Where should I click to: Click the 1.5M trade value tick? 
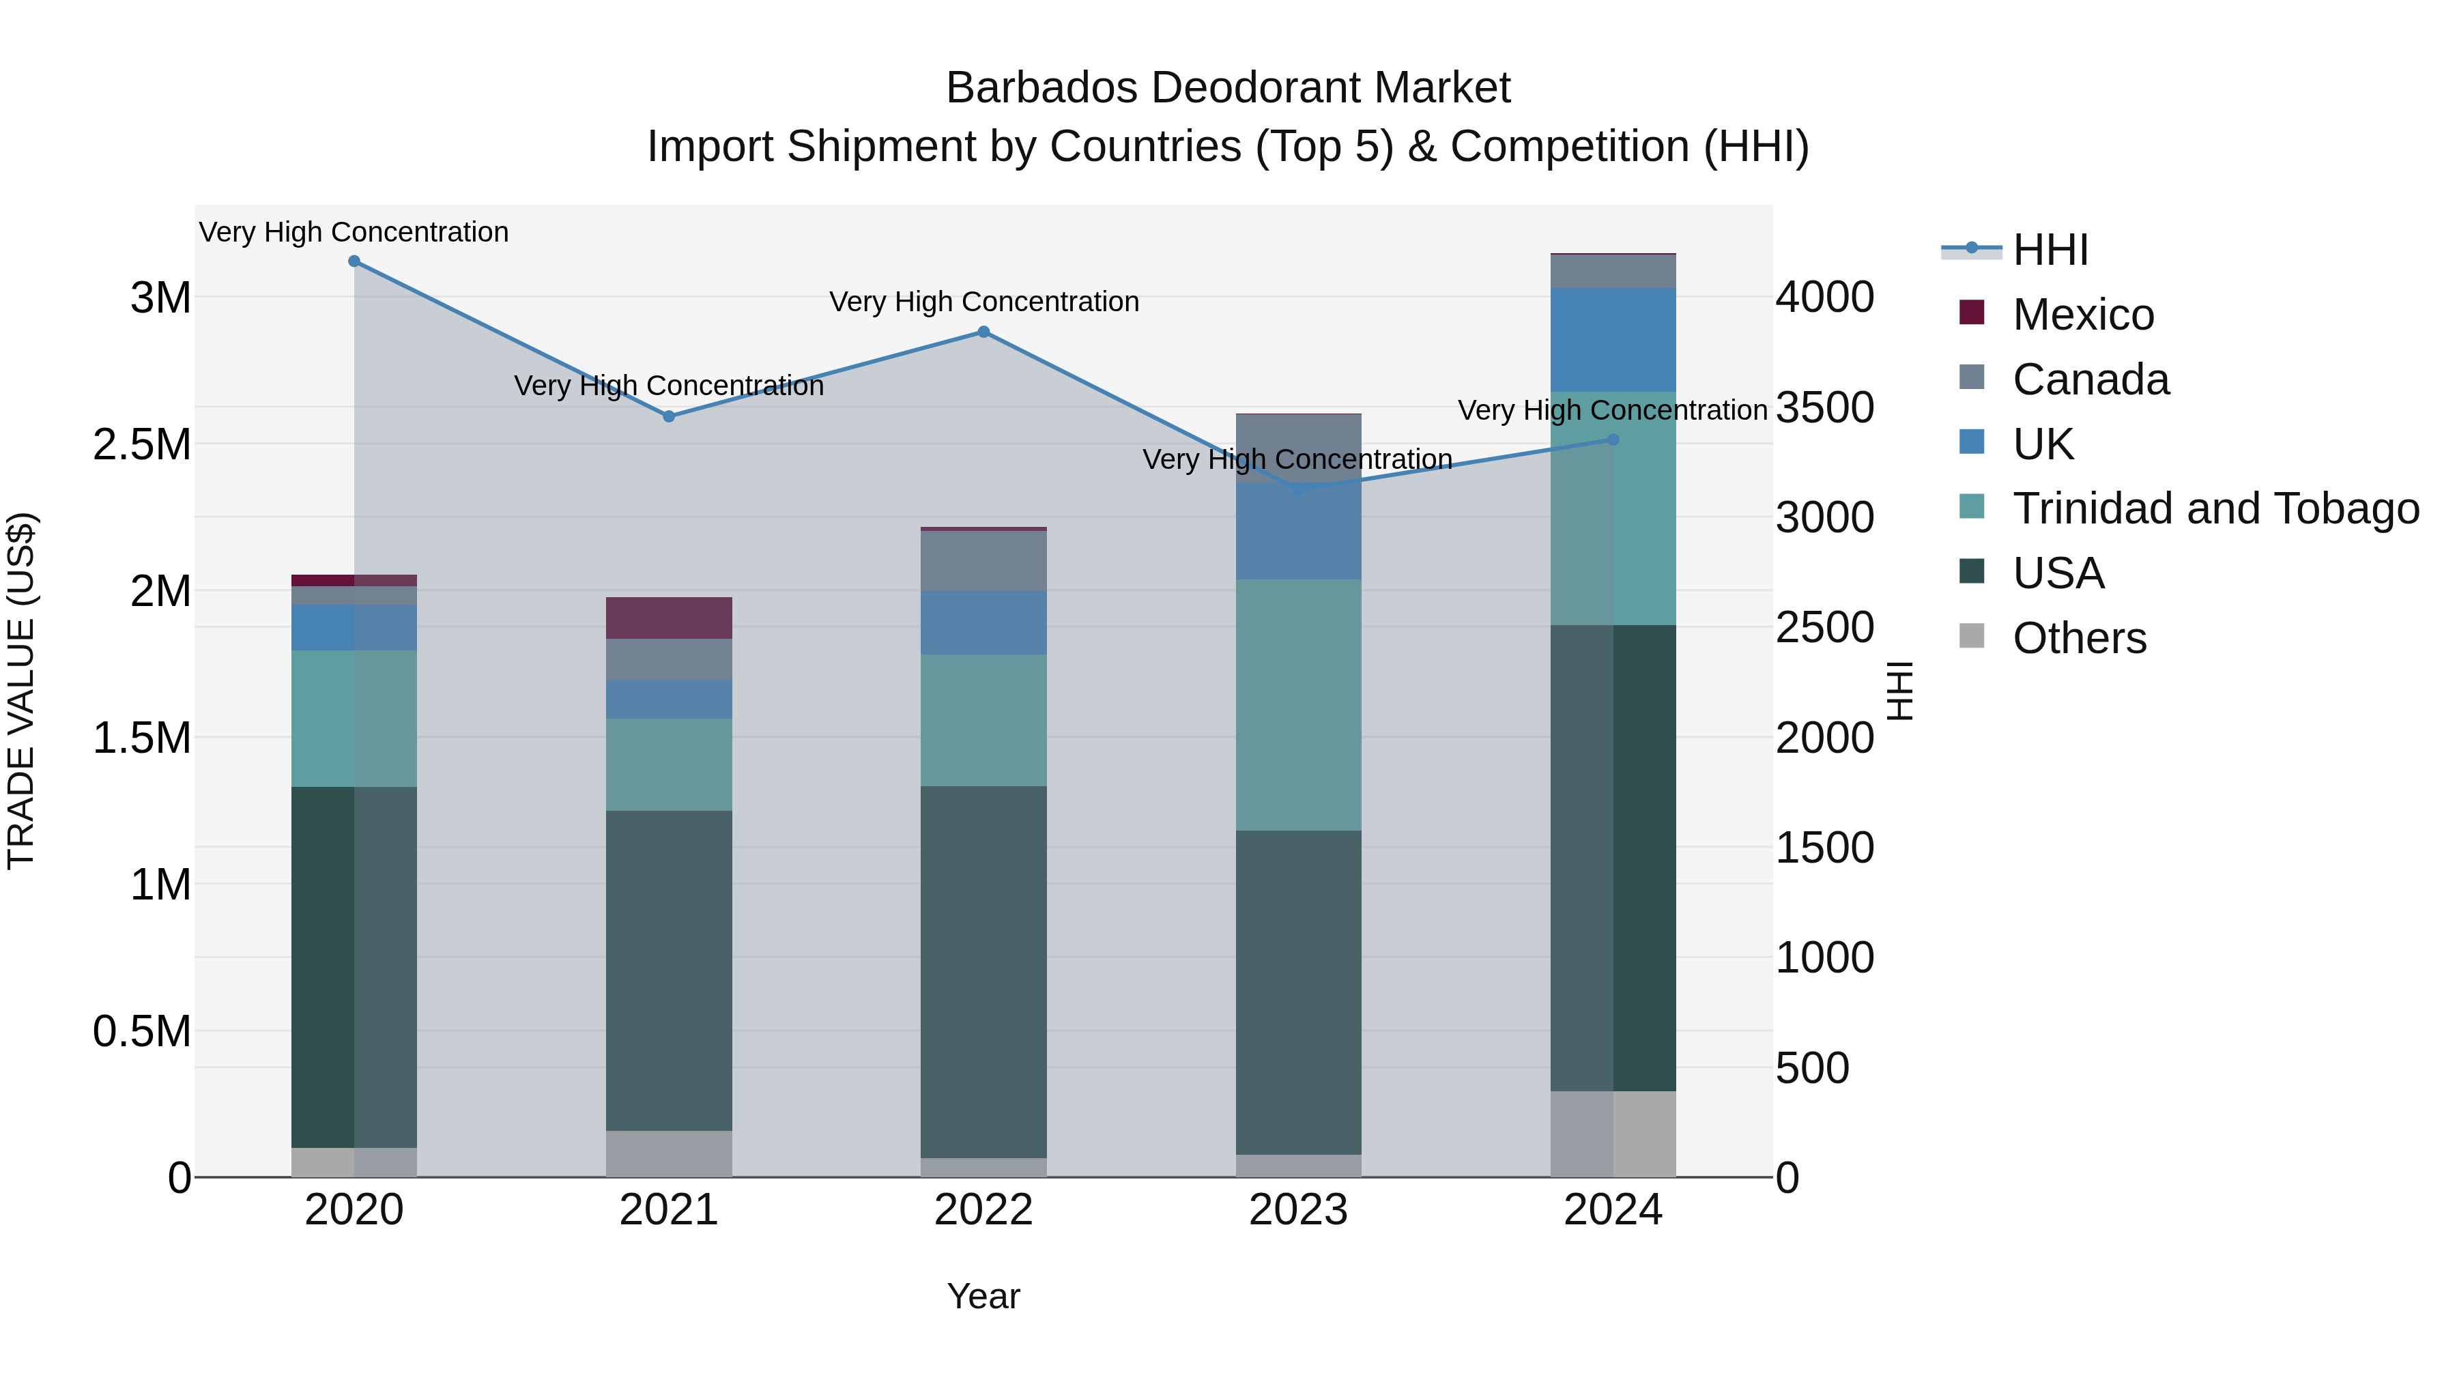pyautogui.click(x=142, y=738)
